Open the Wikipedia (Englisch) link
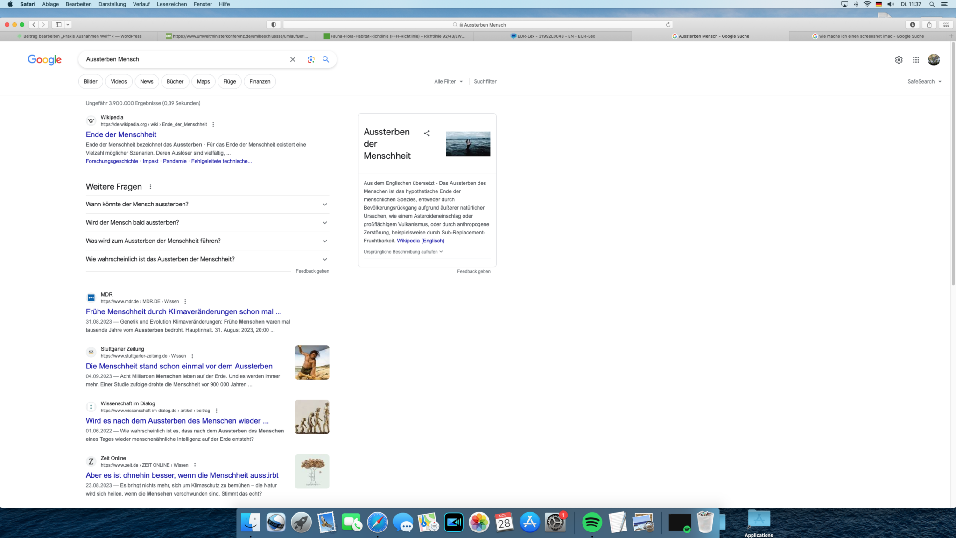 coord(421,241)
